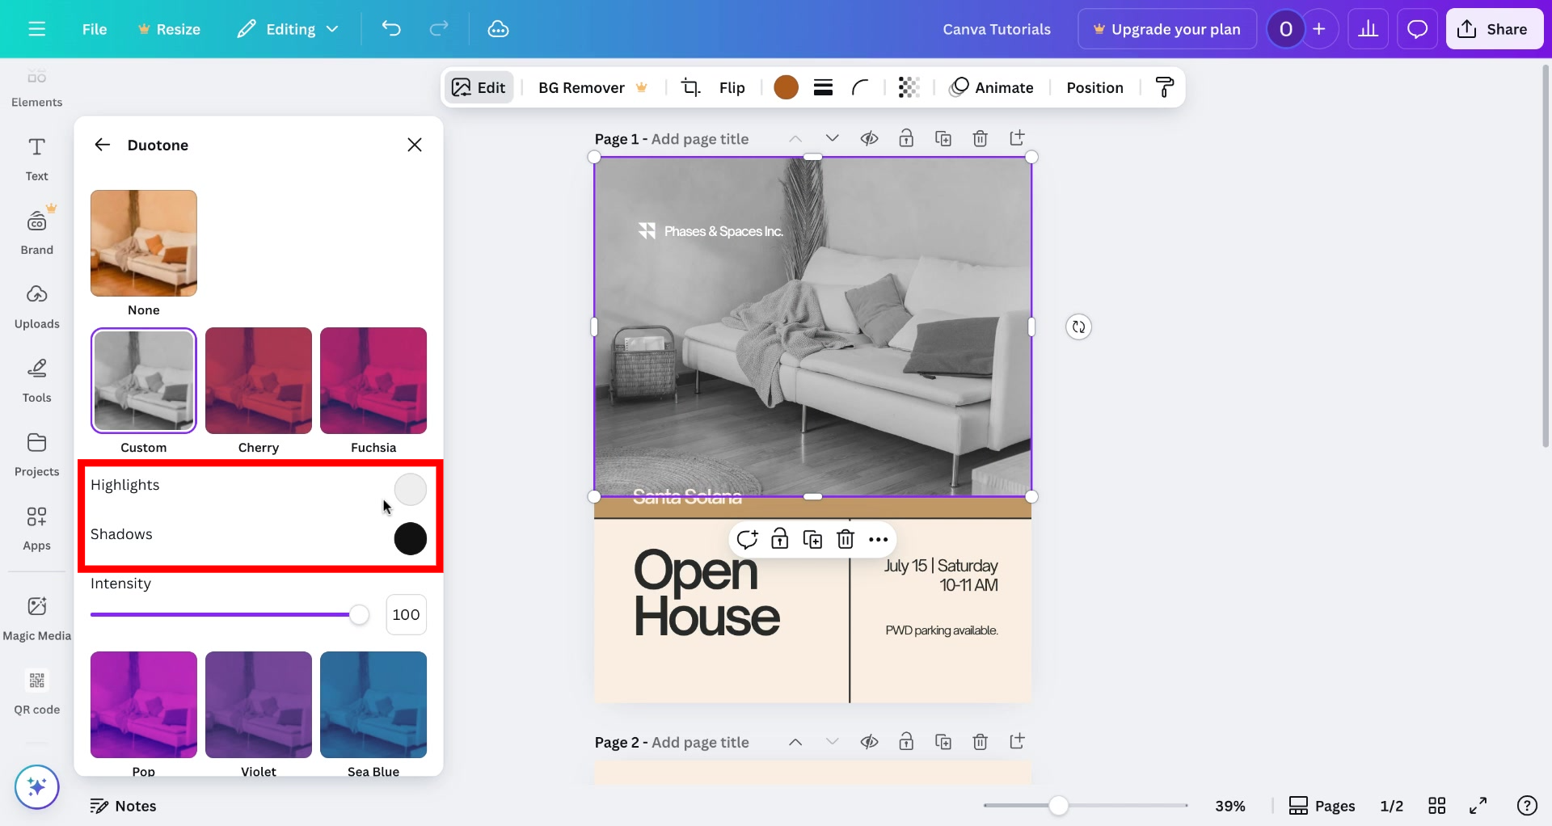
Task: Open the Pages panel at the bottom
Action: pyautogui.click(x=1322, y=805)
